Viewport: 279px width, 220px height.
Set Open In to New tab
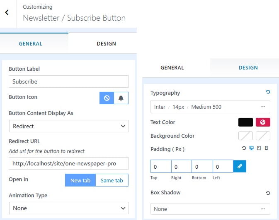tap(80, 180)
